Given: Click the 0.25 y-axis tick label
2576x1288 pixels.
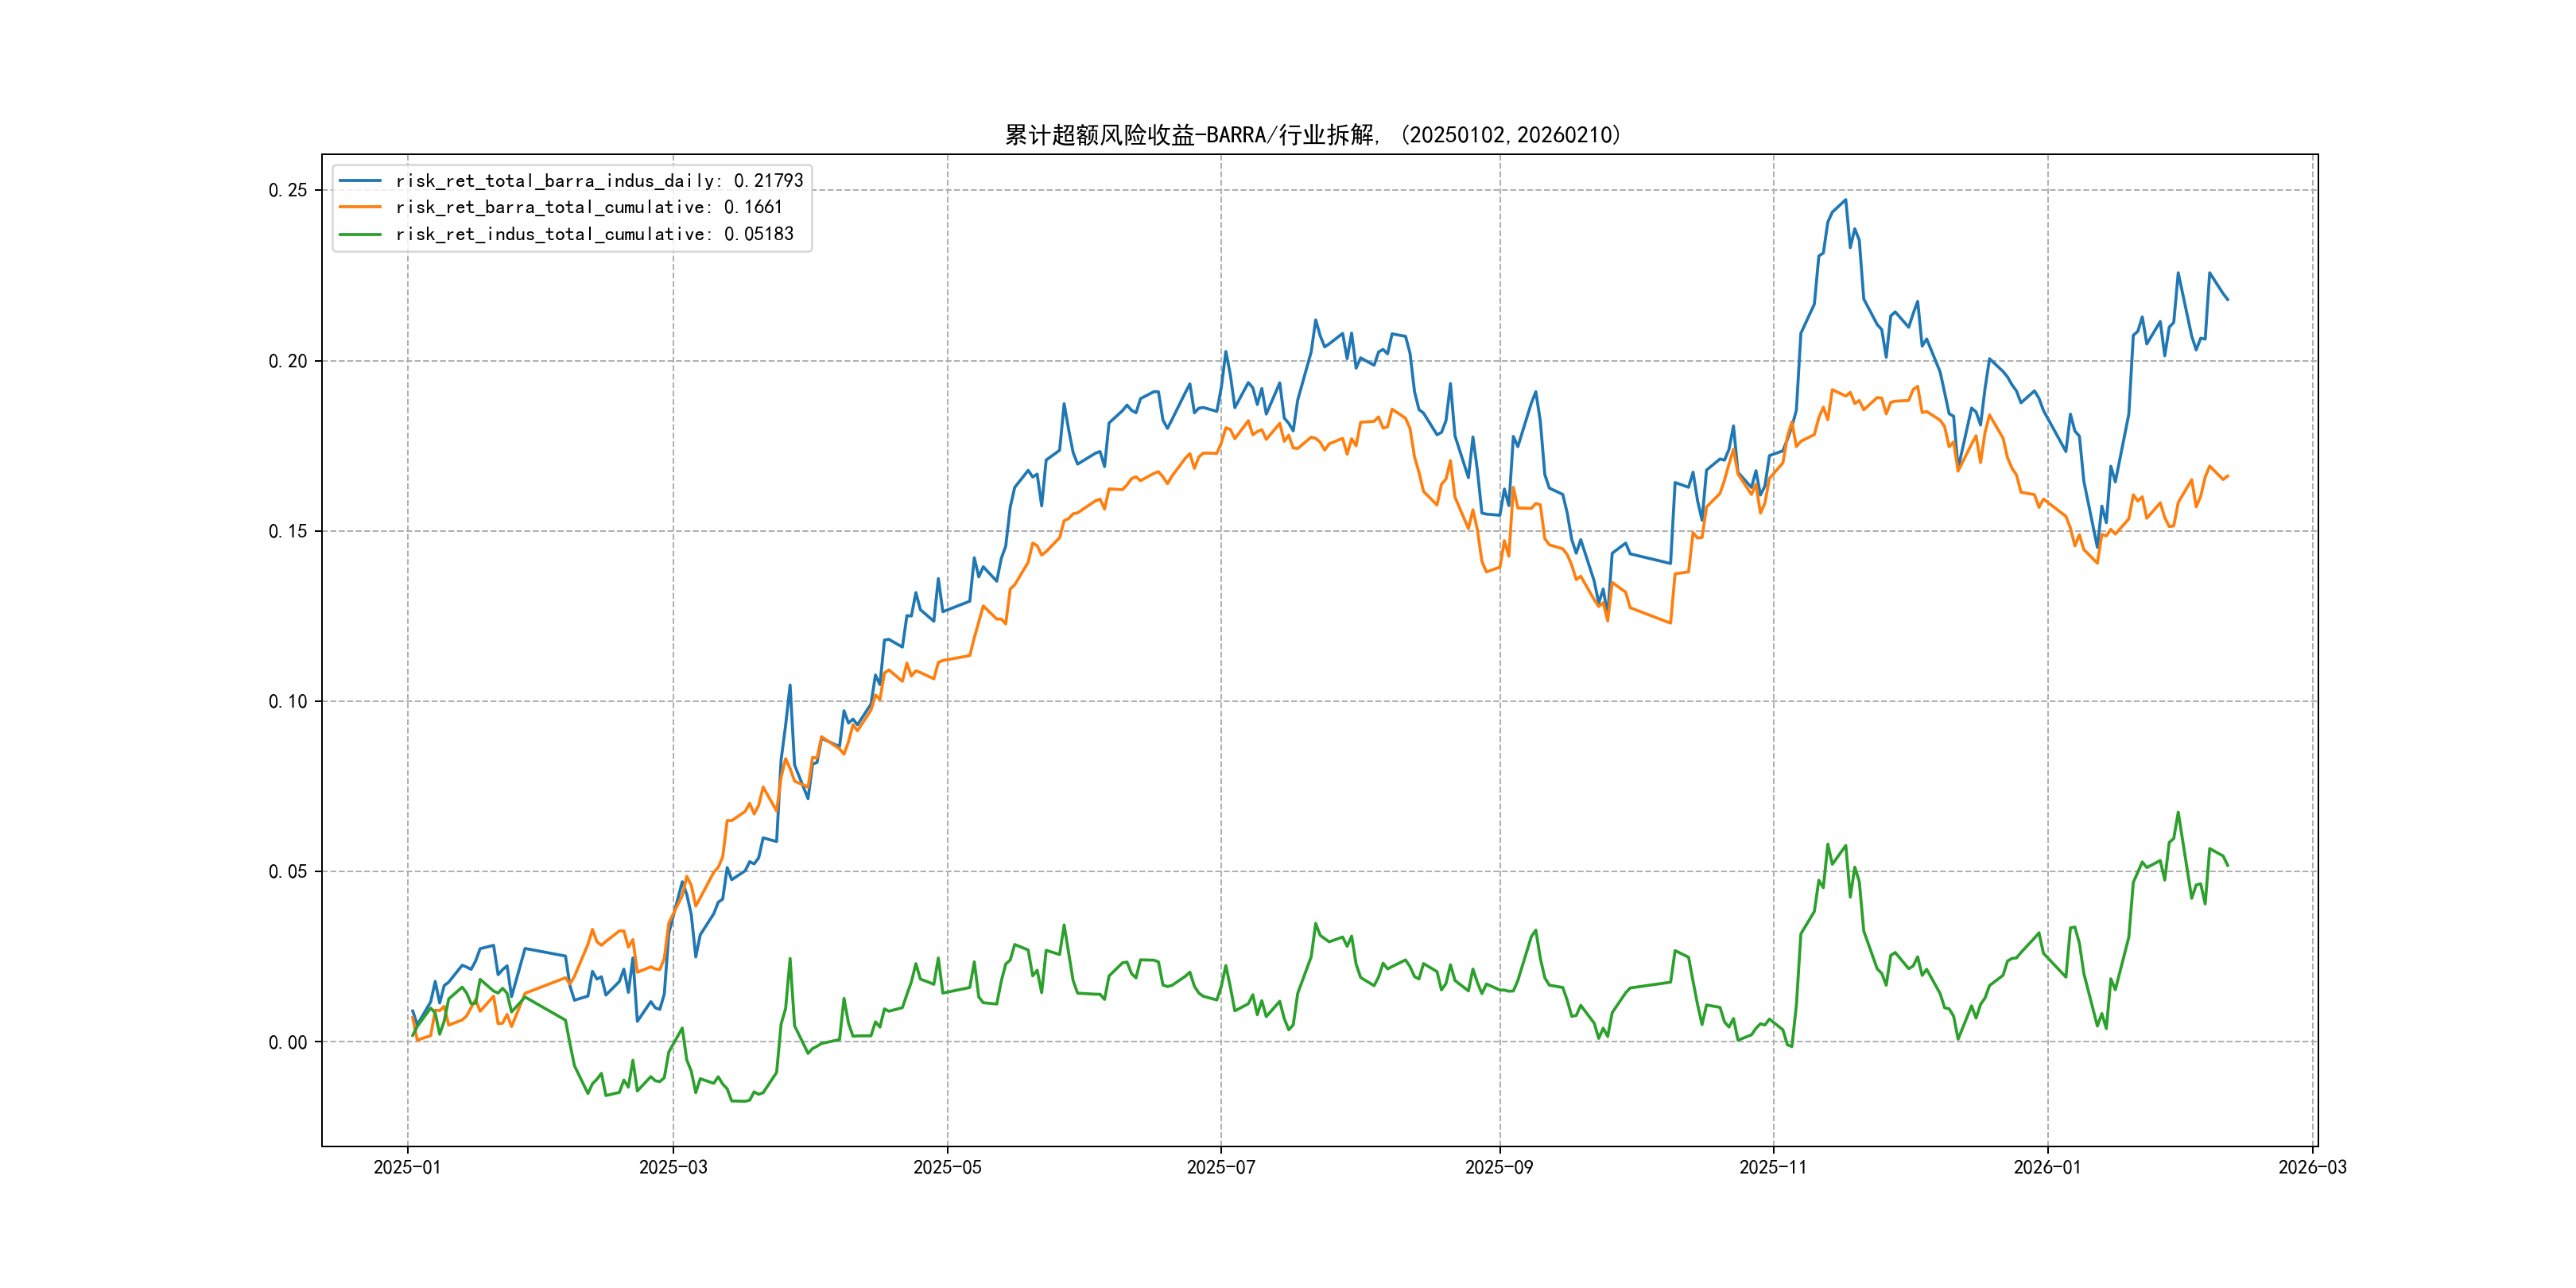Looking at the screenshot, I should (x=288, y=190).
